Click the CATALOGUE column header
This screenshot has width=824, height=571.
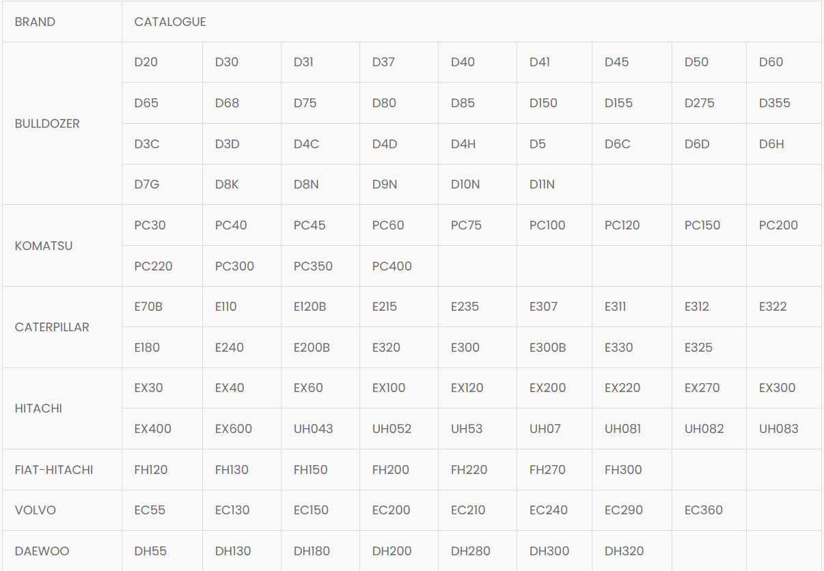tap(471, 22)
